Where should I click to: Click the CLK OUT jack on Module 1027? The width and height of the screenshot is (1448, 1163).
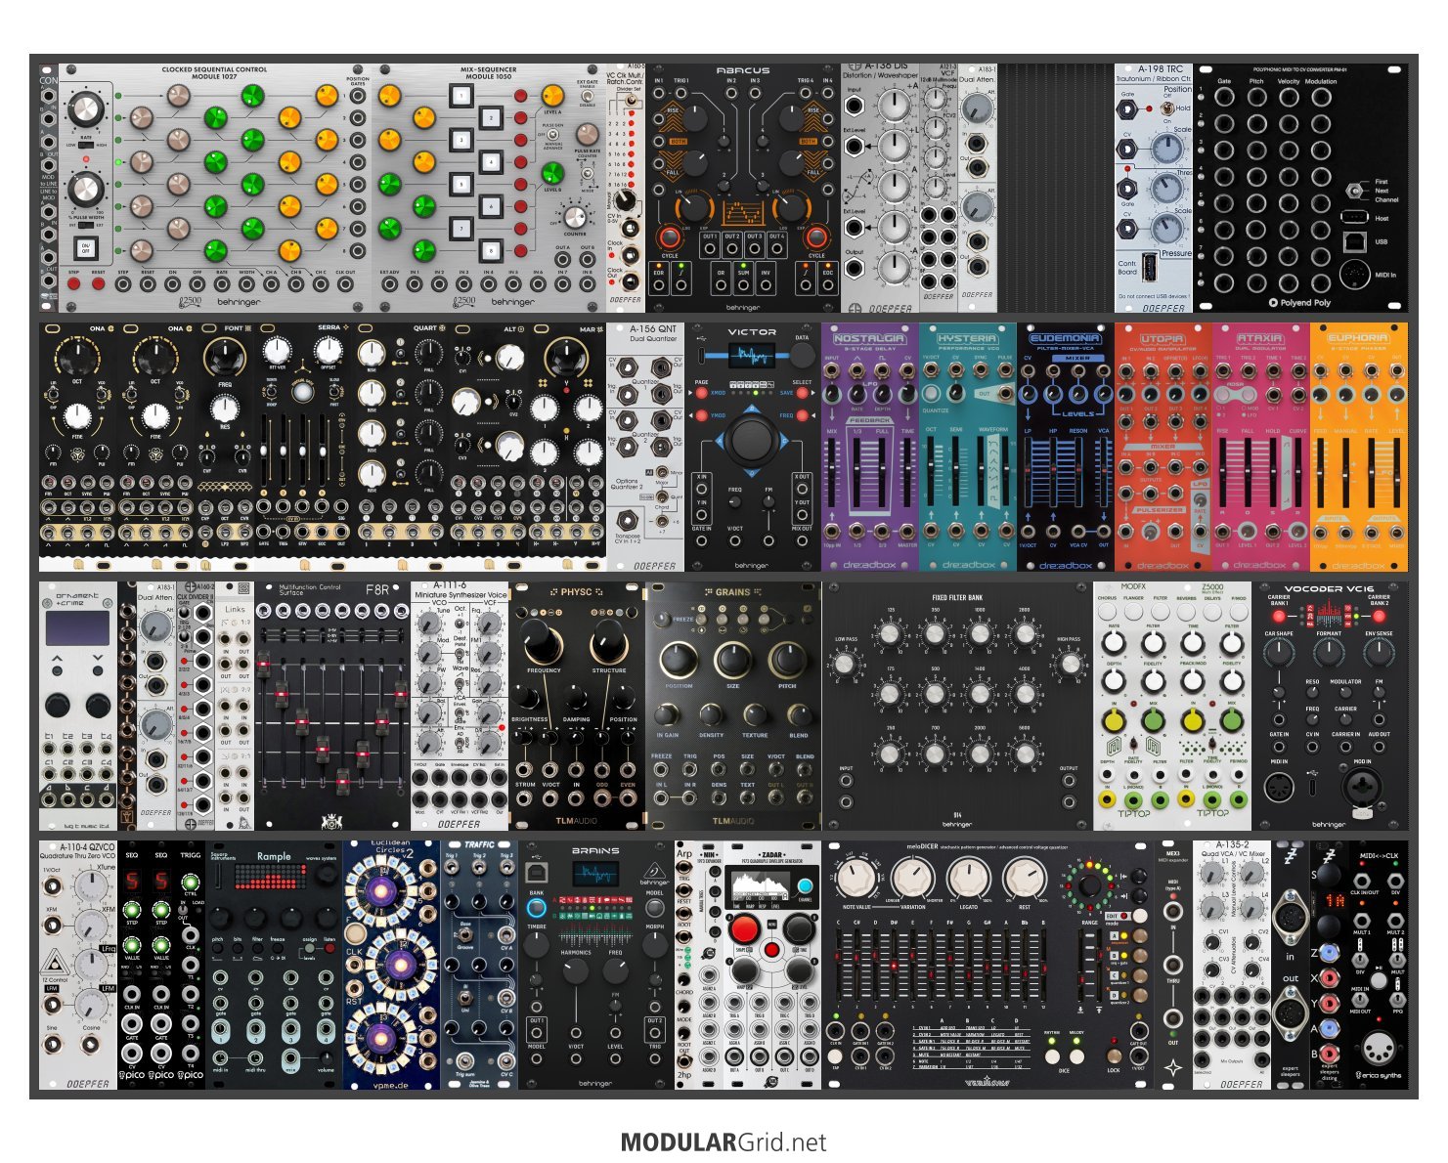[345, 284]
